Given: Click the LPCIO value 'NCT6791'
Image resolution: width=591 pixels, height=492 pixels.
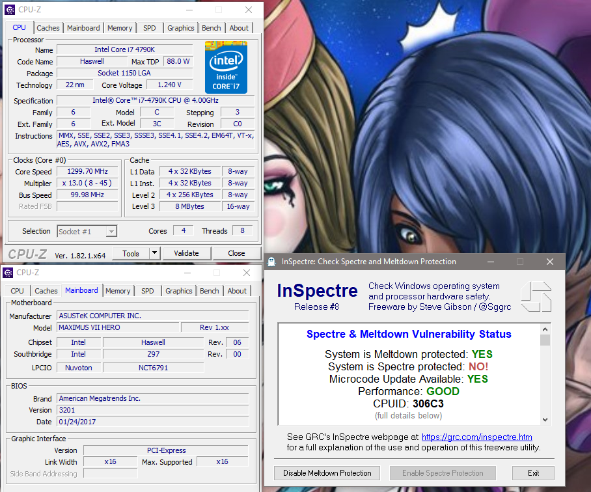Looking at the screenshot, I should coord(154,368).
